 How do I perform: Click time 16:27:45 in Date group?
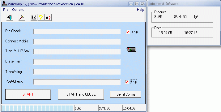[191, 33]
